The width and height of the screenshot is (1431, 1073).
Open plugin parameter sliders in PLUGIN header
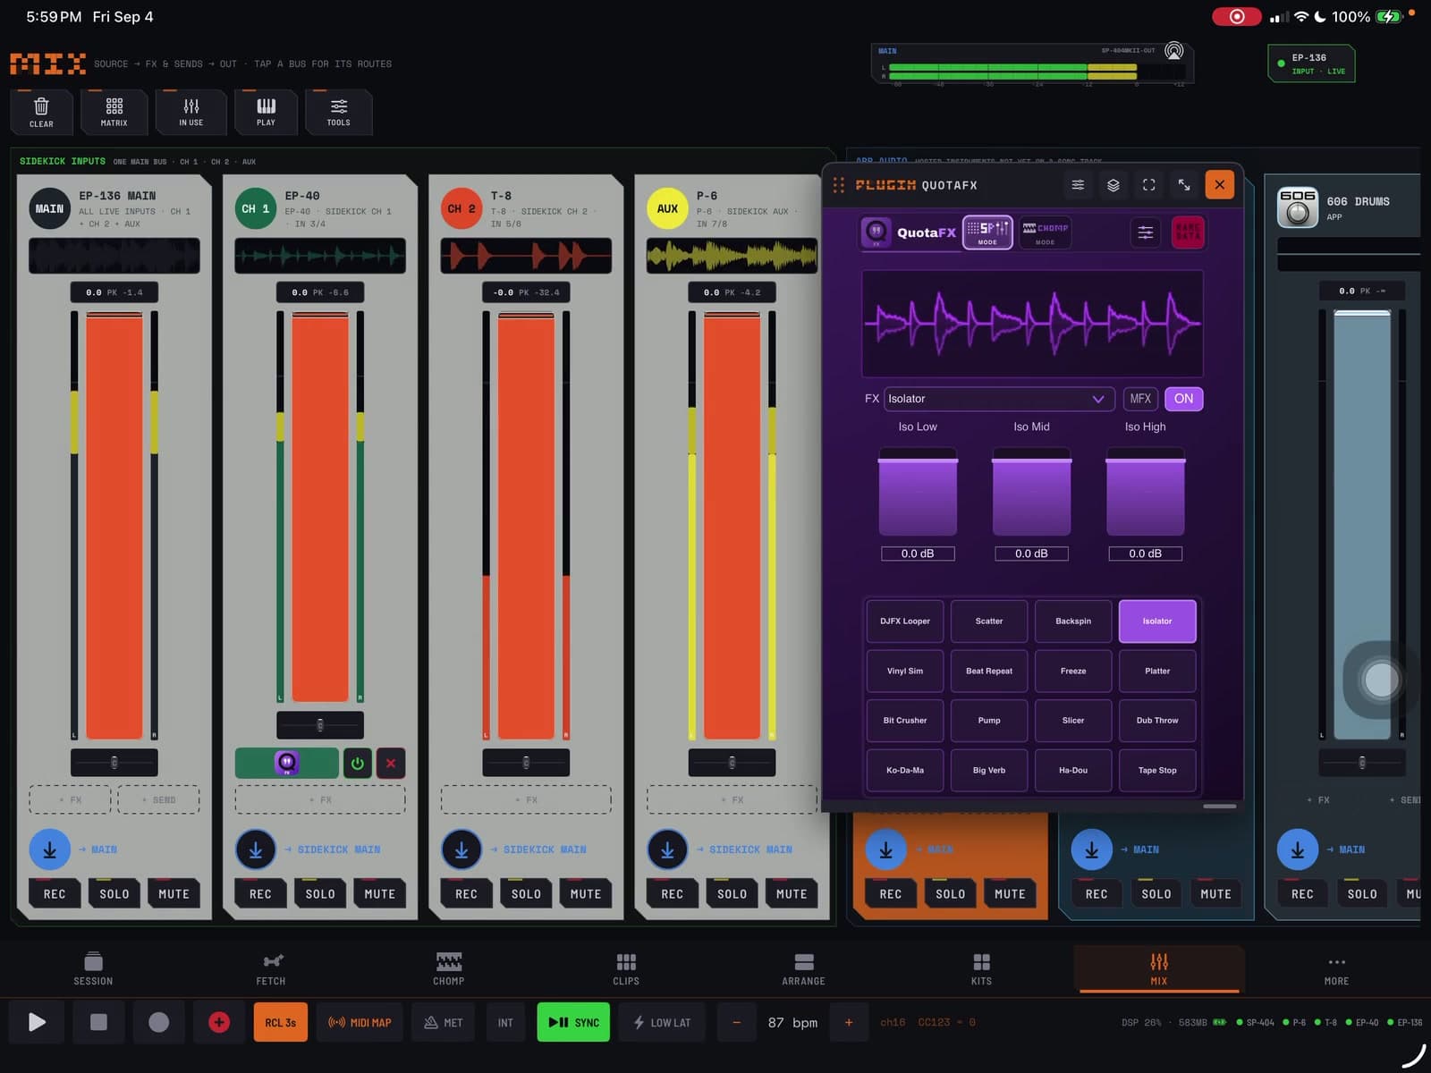click(1078, 185)
